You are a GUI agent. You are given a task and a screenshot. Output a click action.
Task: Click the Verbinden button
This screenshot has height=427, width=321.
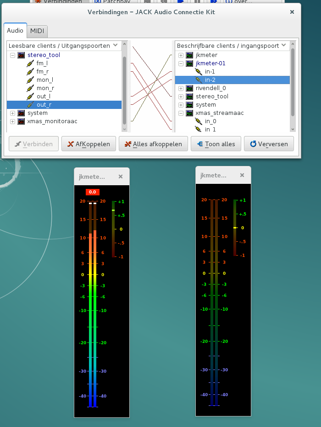click(x=33, y=144)
